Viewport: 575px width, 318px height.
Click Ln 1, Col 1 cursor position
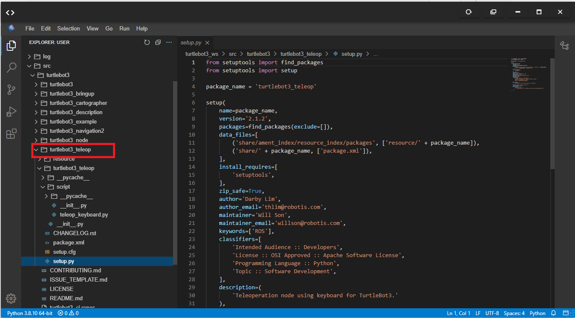459,313
